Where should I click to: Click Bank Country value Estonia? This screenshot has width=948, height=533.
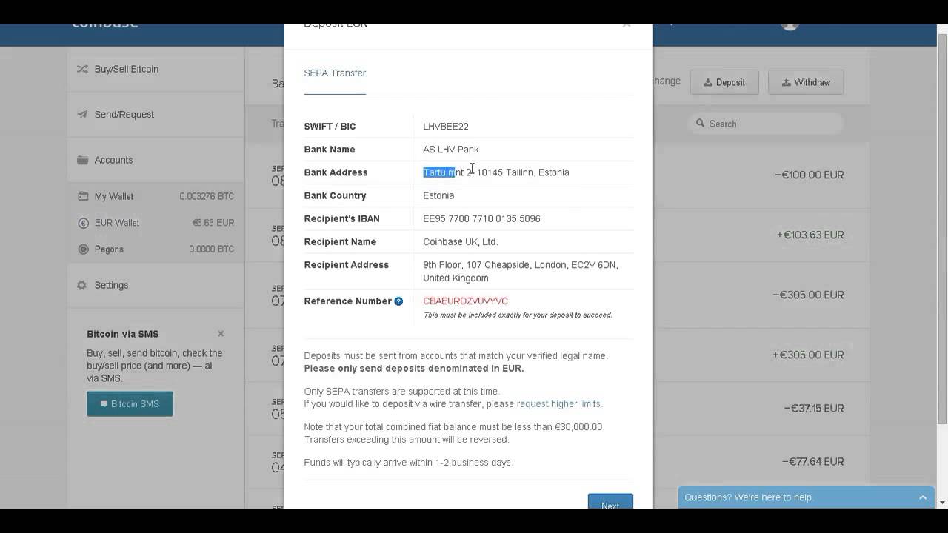pyautogui.click(x=438, y=196)
